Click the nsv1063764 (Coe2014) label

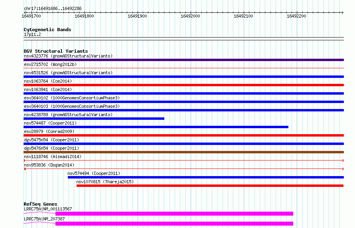(x=48, y=81)
